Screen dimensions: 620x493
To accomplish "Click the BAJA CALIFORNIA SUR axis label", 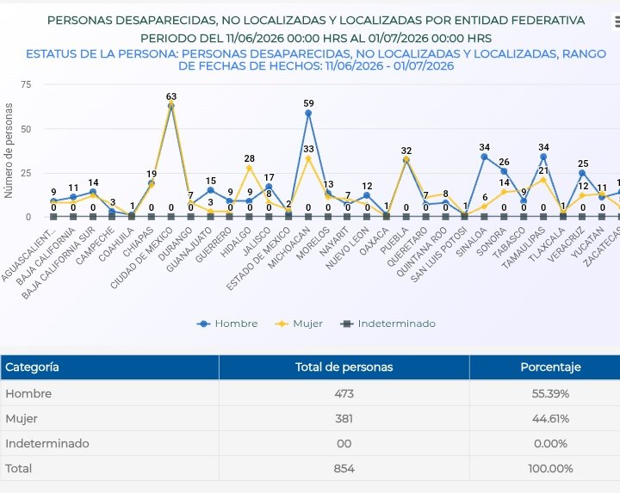I will pyautogui.click(x=59, y=262).
